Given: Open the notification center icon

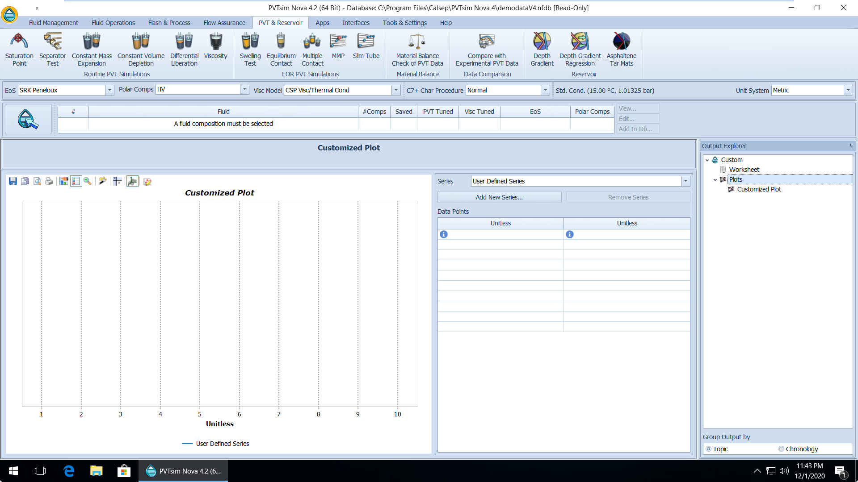Looking at the screenshot, I should (x=840, y=471).
